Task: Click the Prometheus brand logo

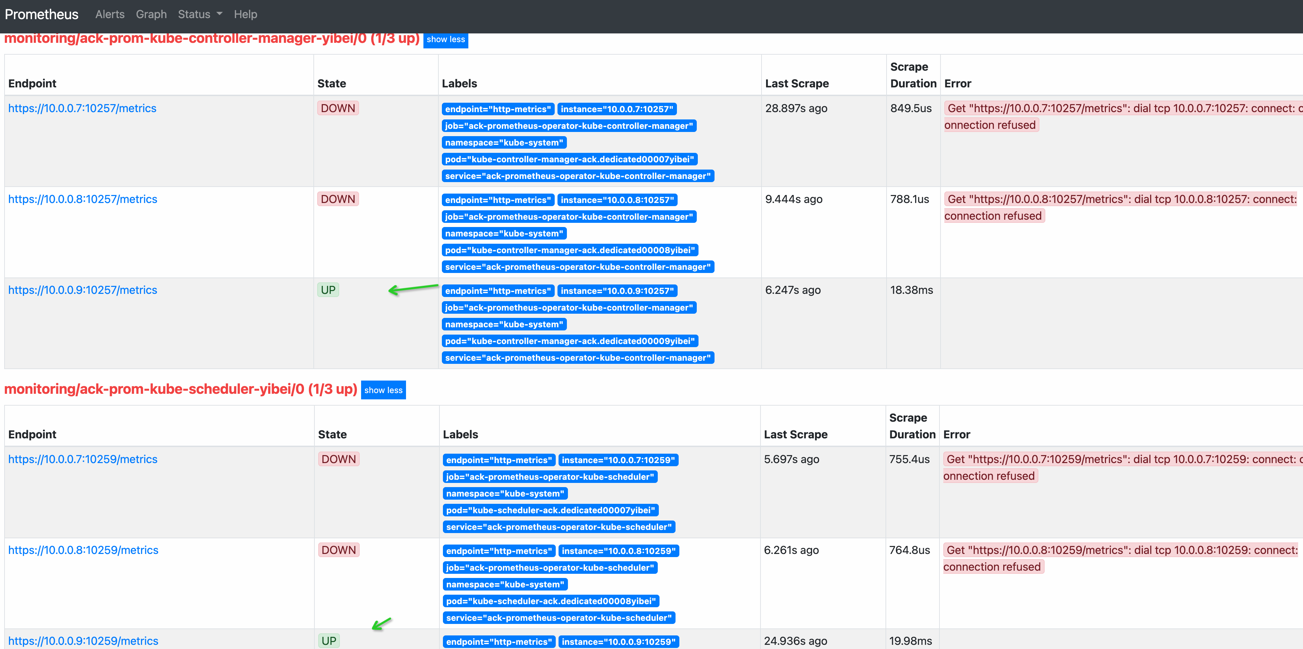Action: (41, 14)
